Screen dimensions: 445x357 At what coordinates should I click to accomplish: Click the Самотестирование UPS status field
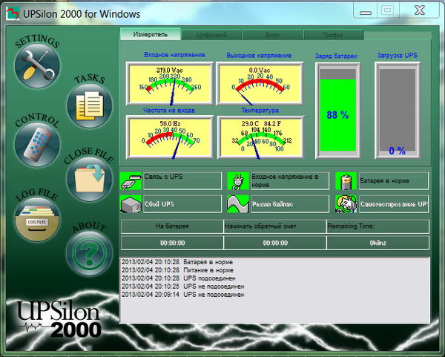point(394,203)
